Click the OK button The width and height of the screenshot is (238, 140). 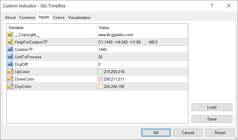[156, 133]
